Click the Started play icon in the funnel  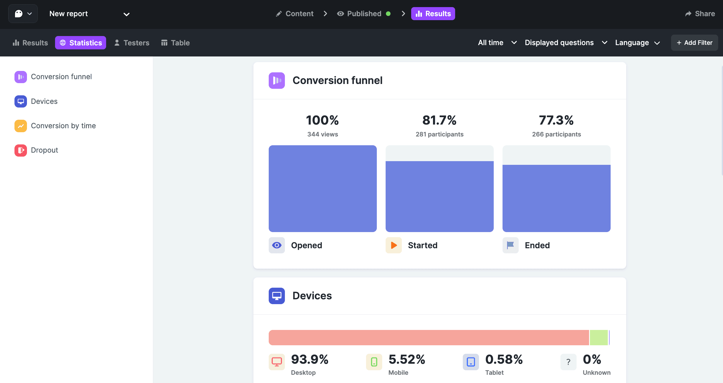point(393,245)
